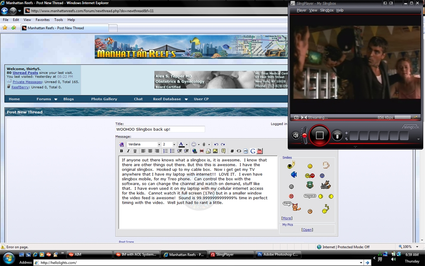Switch to SlingPlayer taskbar button

pyautogui.click(x=231, y=255)
